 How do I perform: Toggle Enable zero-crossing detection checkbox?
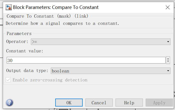pos(8,80)
